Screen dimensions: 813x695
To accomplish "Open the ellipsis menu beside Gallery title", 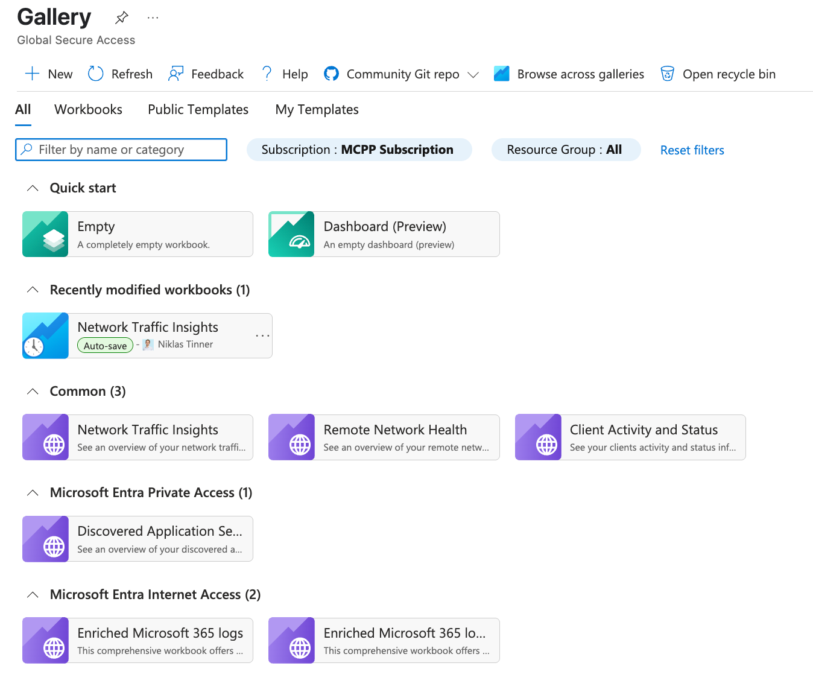I will click(153, 17).
